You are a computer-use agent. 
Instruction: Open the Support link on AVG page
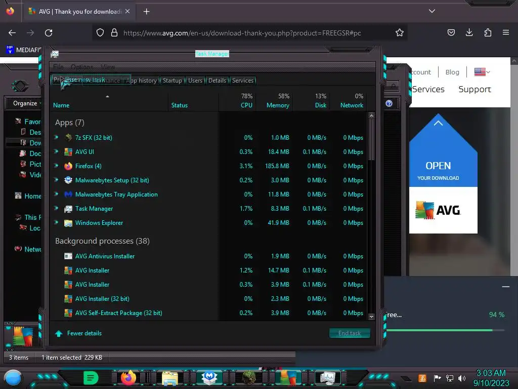tap(474, 89)
